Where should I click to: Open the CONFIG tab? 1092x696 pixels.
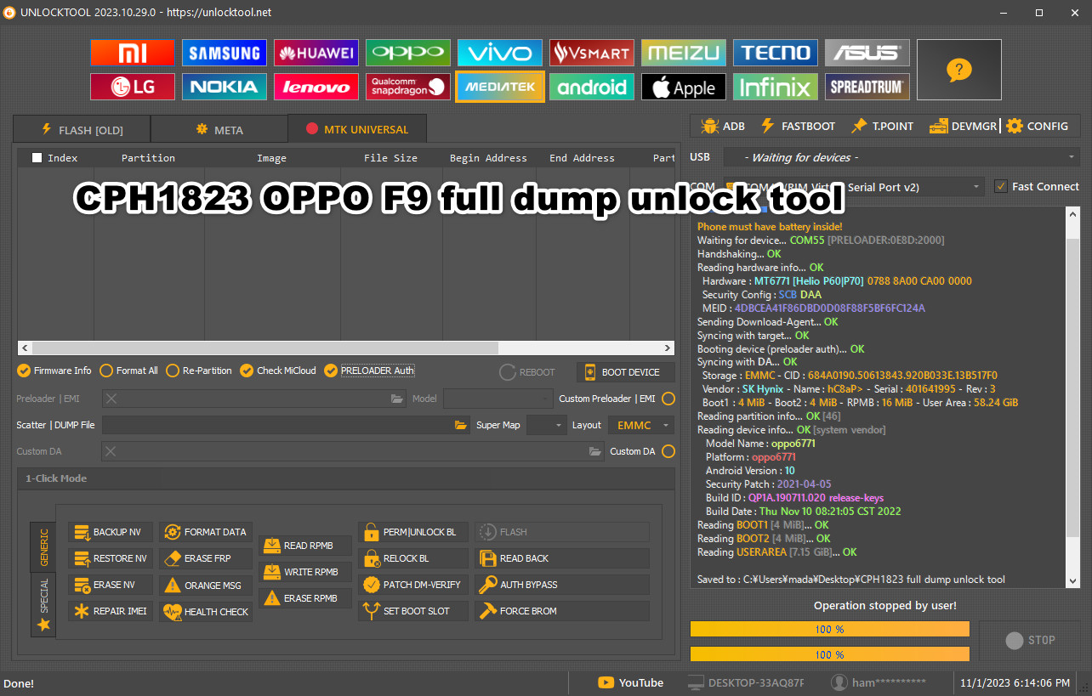click(x=1037, y=126)
